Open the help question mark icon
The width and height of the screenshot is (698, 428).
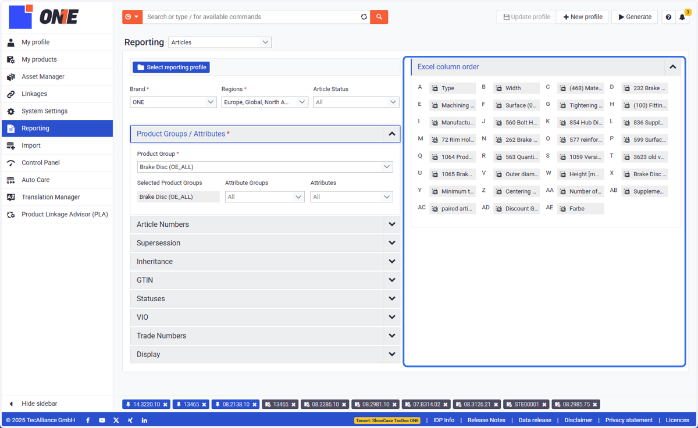tap(668, 17)
